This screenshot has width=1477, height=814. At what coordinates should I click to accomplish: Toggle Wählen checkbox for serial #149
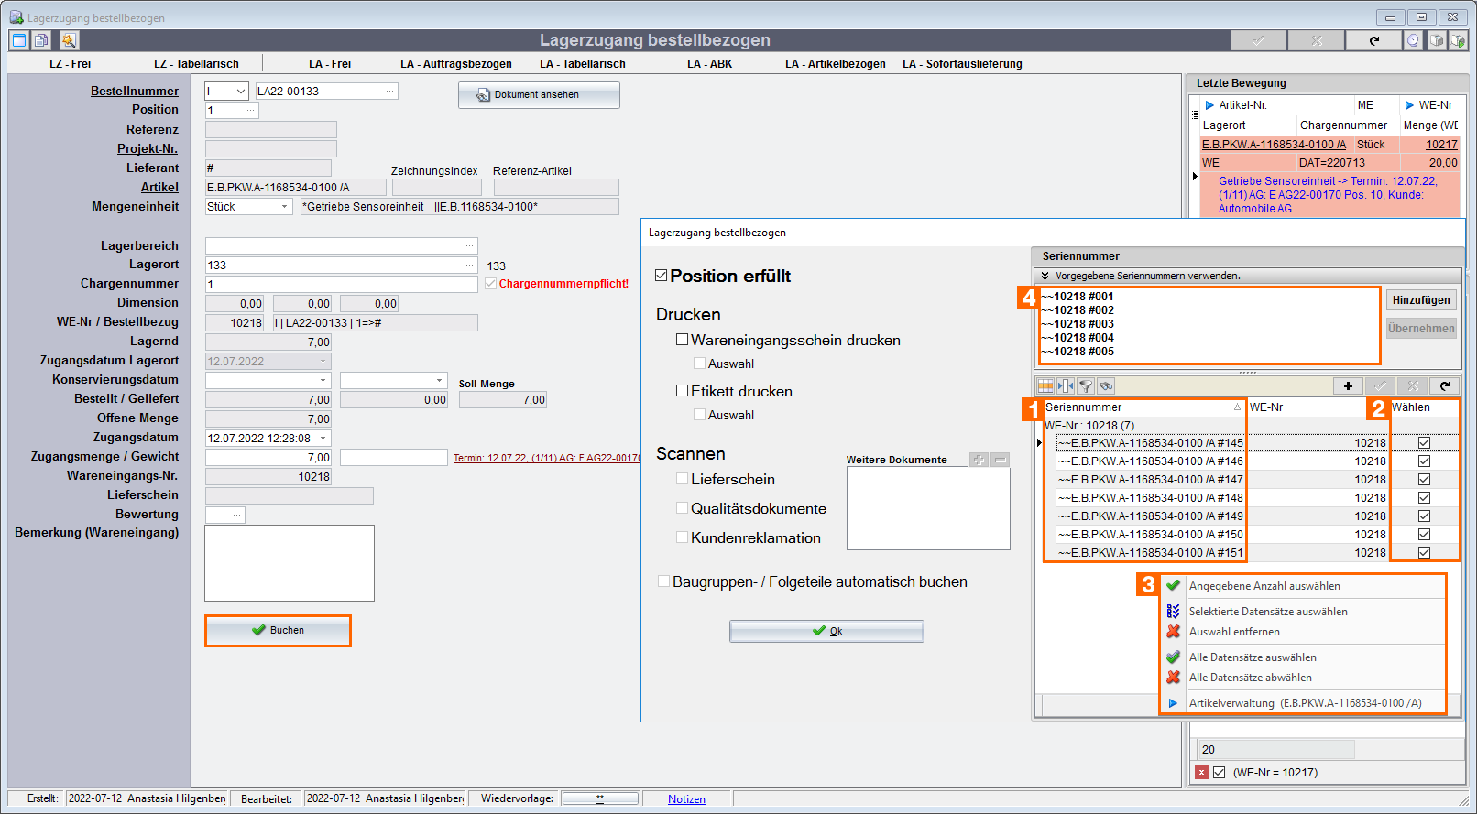[x=1424, y=516]
